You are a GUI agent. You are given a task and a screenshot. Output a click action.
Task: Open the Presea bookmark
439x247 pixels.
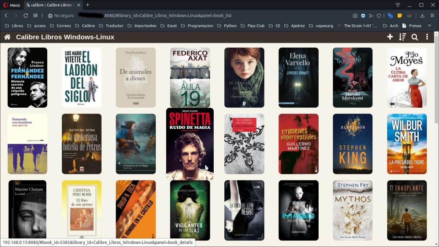[412, 26]
